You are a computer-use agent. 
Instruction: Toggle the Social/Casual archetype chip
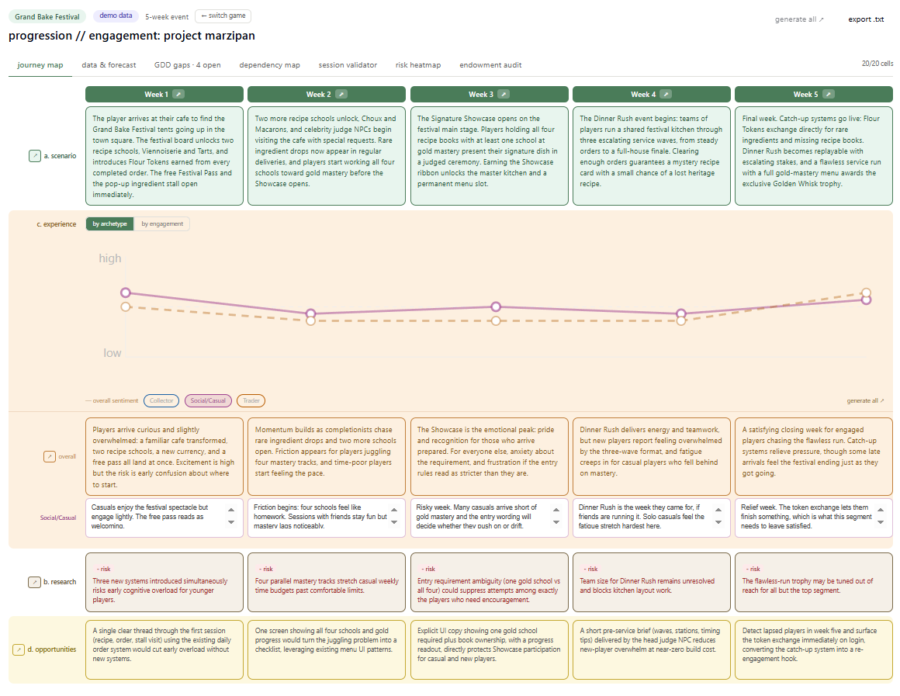click(x=208, y=401)
